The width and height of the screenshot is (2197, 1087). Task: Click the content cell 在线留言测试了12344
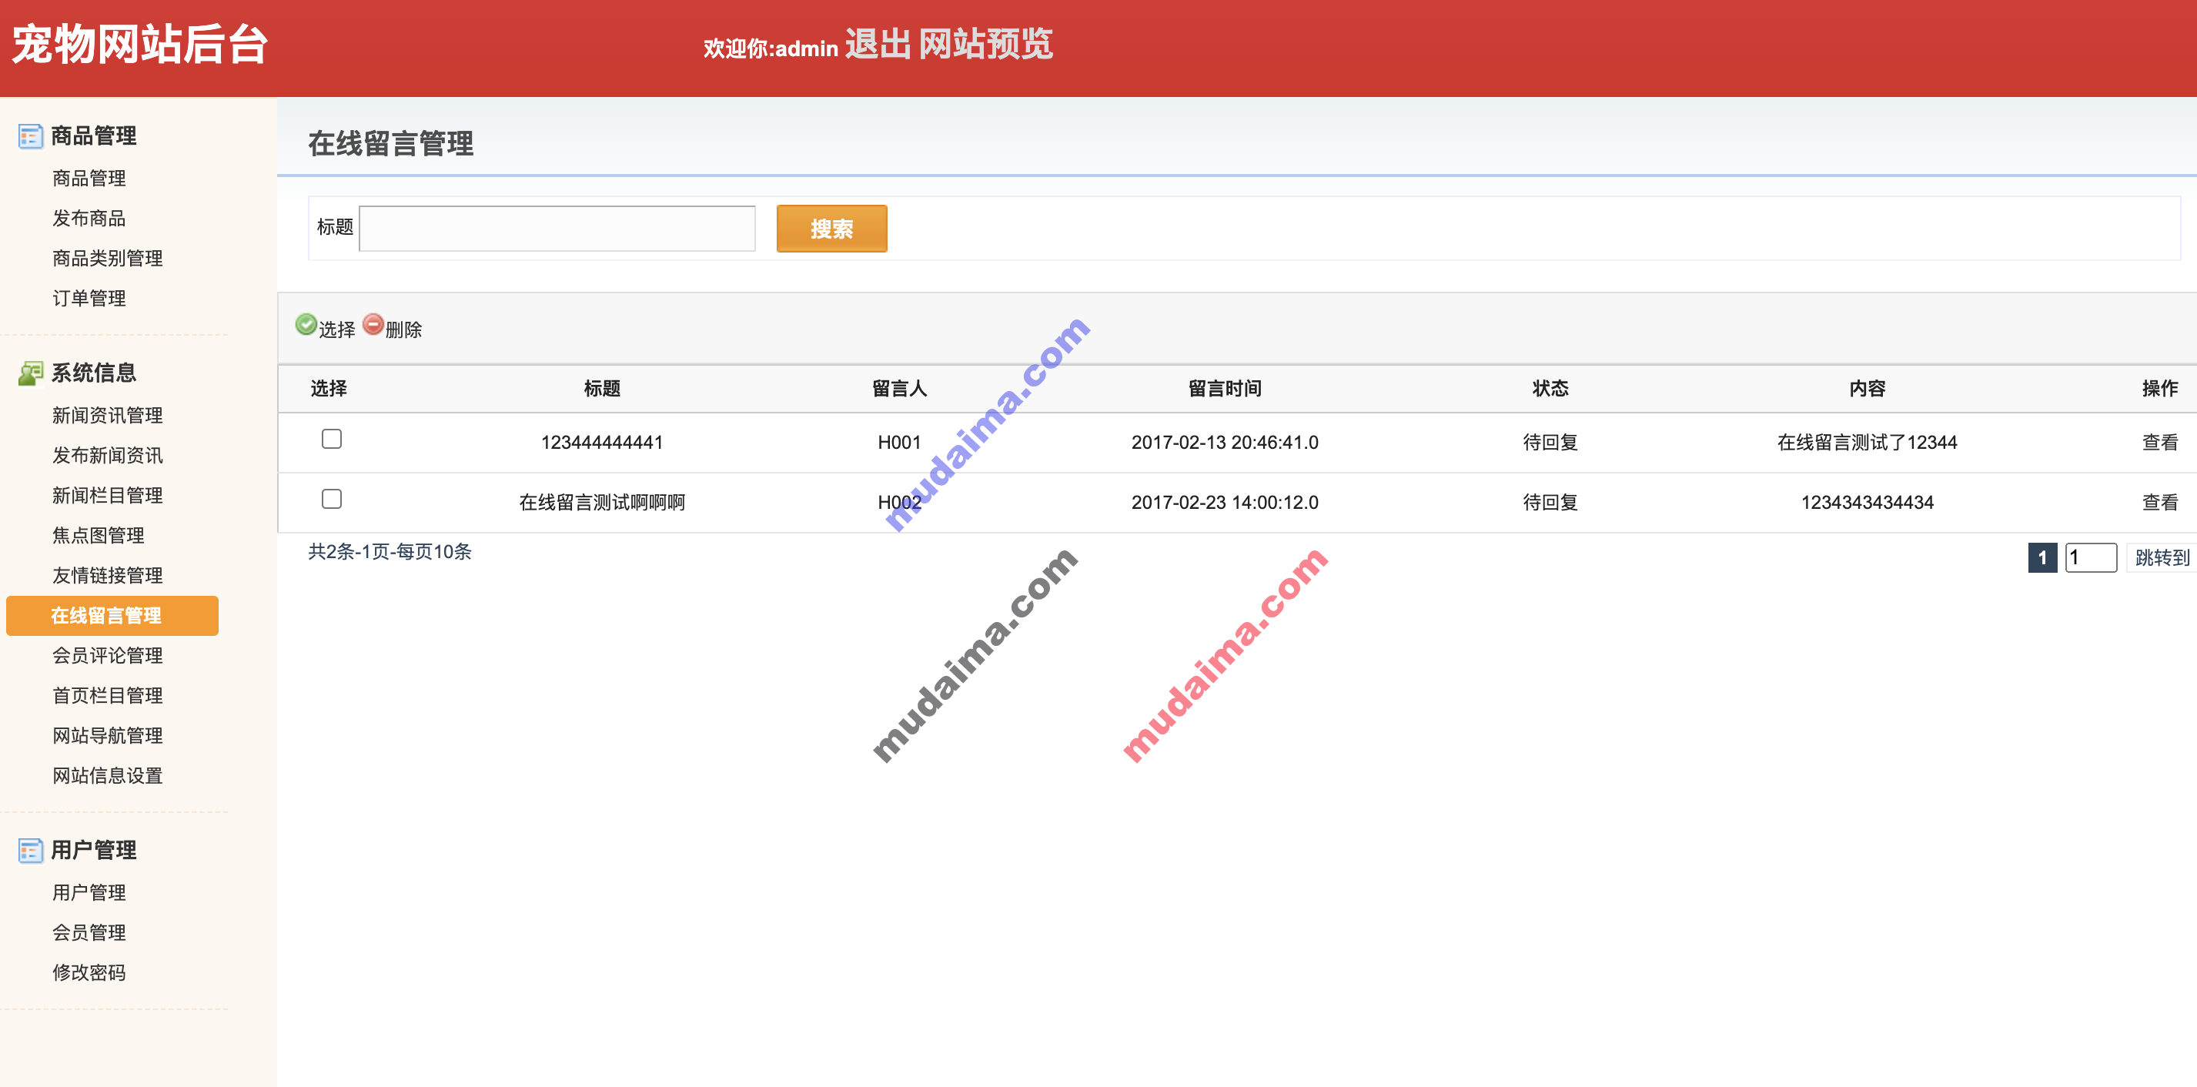[x=1867, y=442]
